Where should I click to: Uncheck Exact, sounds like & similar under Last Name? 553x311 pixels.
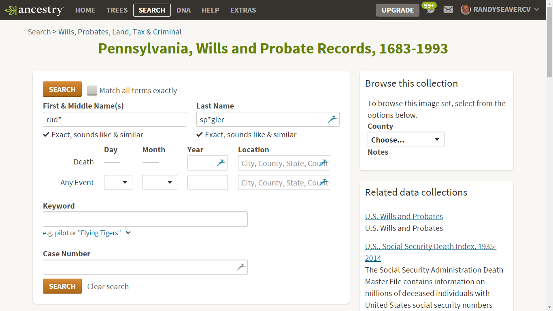(199, 134)
